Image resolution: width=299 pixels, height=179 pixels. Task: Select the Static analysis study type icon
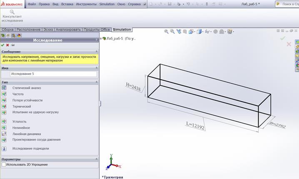(x=4, y=88)
